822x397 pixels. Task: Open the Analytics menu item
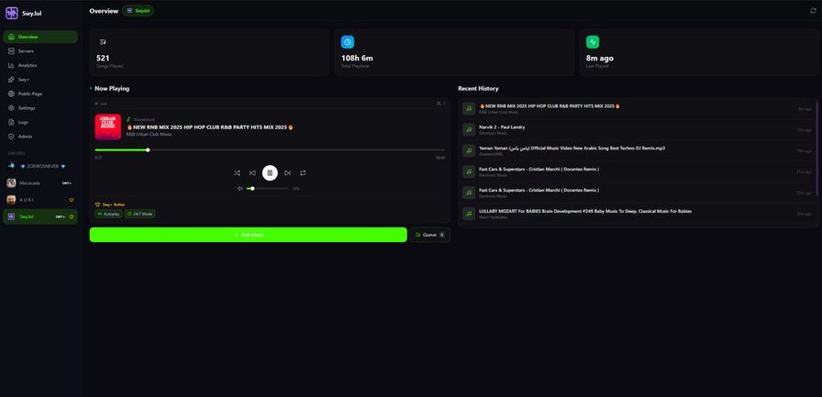pos(28,65)
